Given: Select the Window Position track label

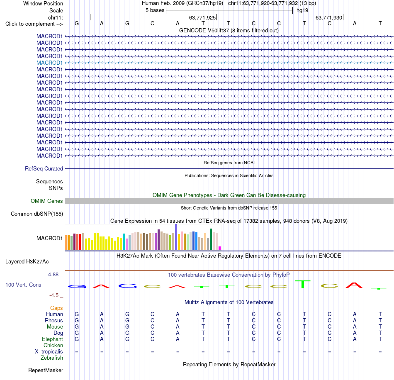Looking at the screenshot, I should coord(43,3).
